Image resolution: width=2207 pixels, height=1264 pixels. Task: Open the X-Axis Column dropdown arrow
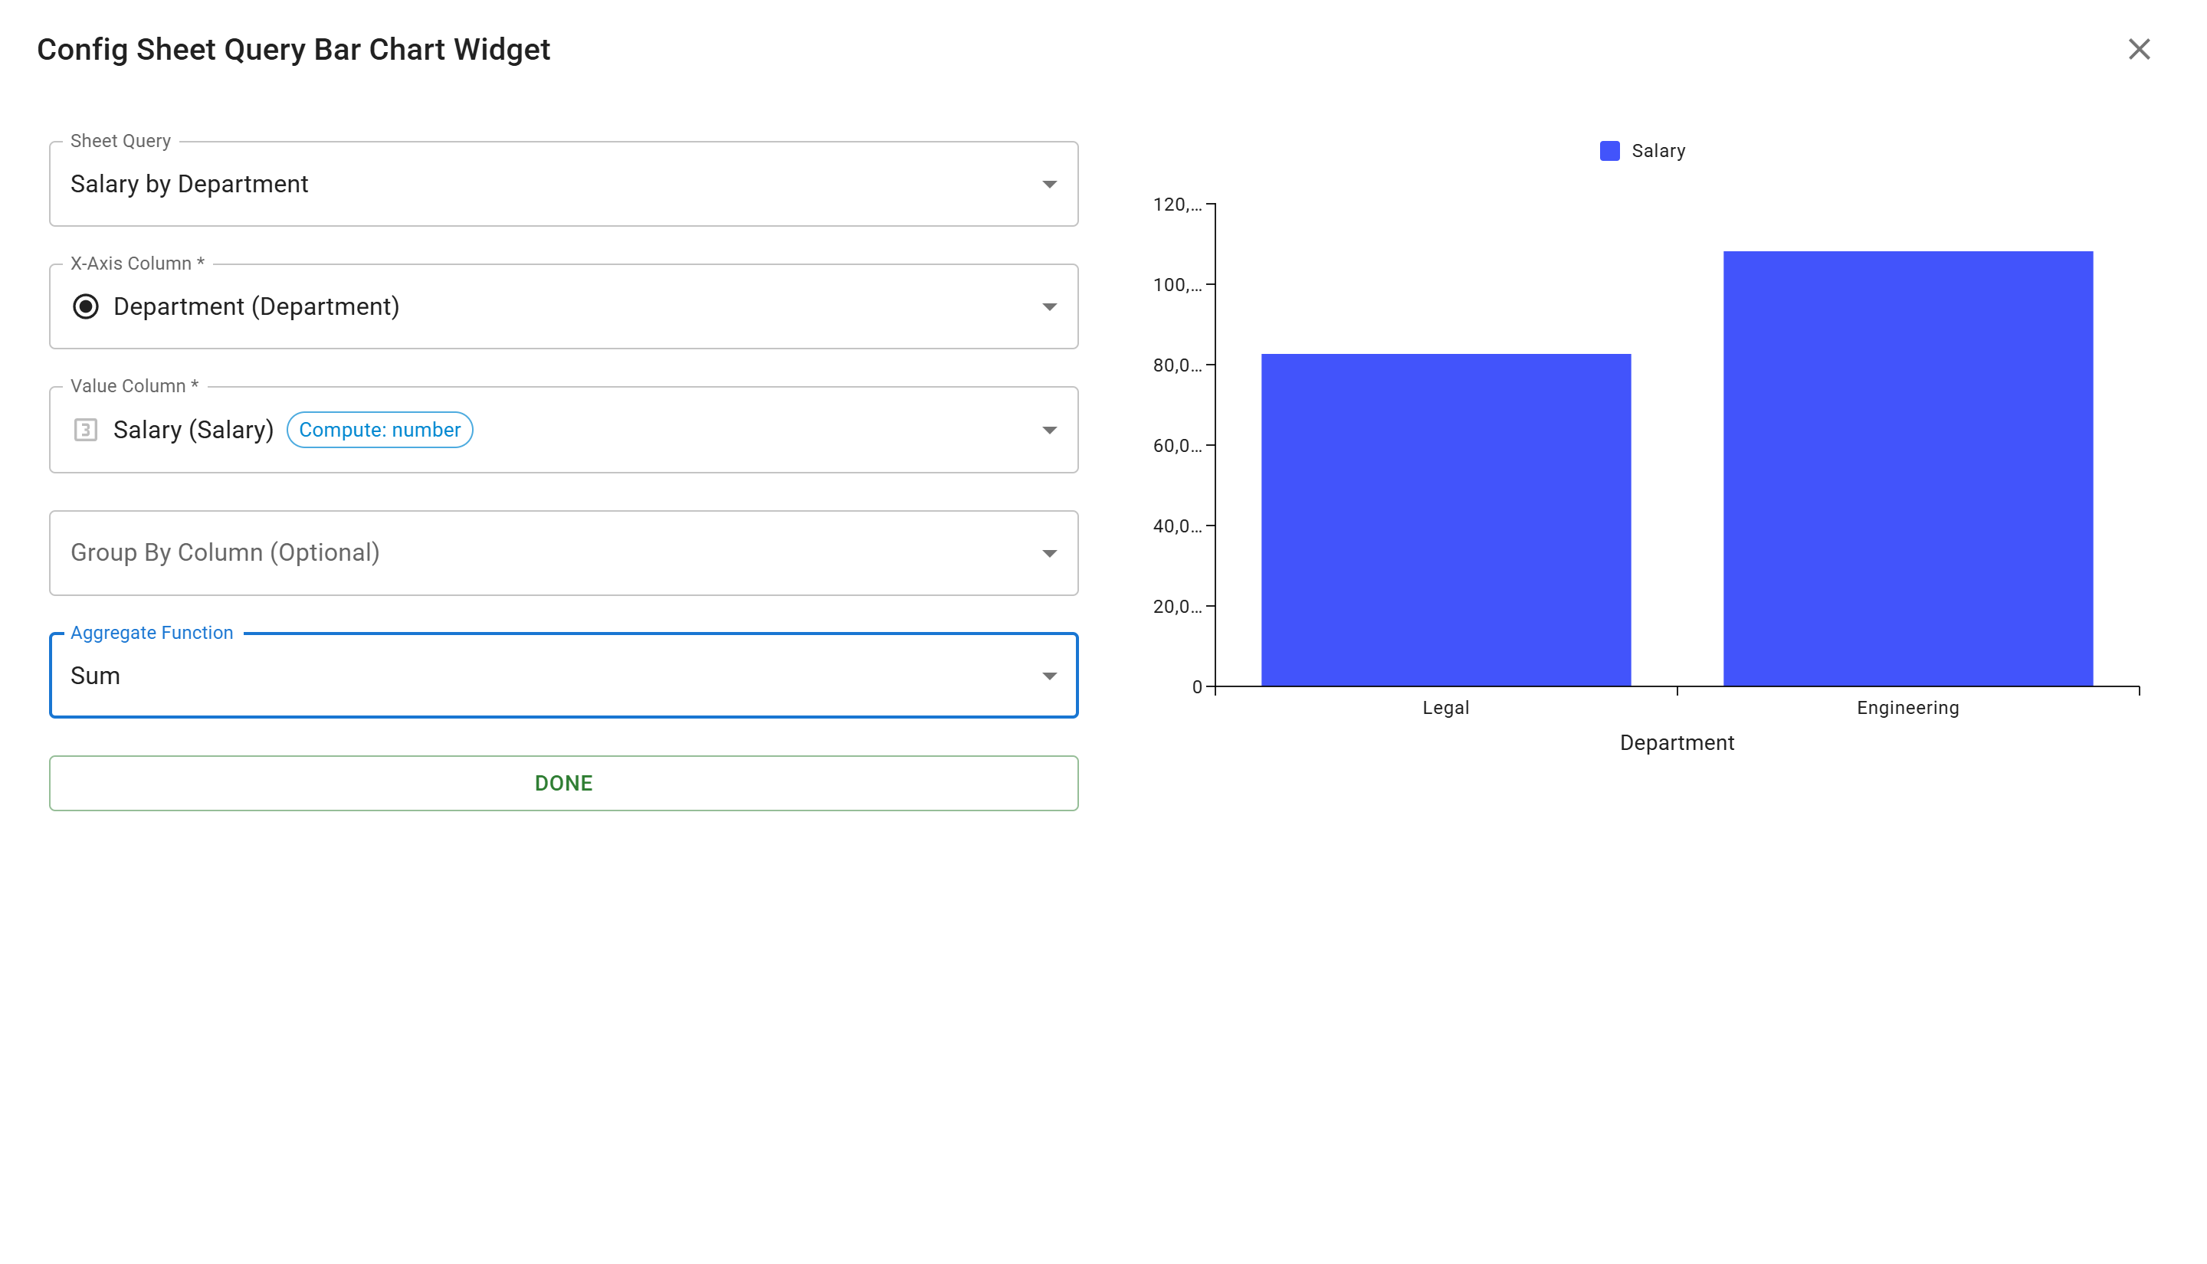click(1049, 306)
